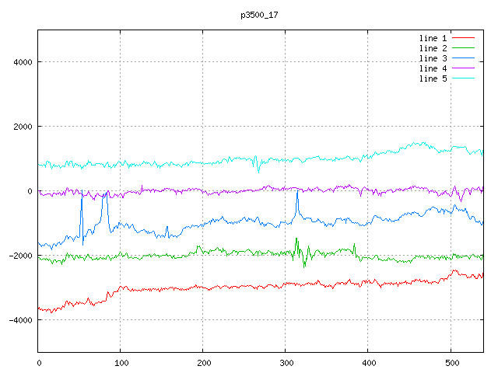Choose the "line 5" legend label
This screenshot has width=498, height=373.
(x=433, y=78)
